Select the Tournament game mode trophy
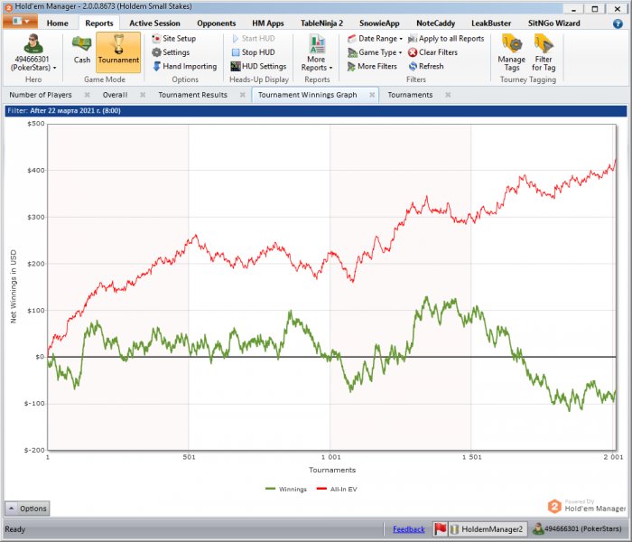The height and width of the screenshot is (542, 632). point(118,52)
